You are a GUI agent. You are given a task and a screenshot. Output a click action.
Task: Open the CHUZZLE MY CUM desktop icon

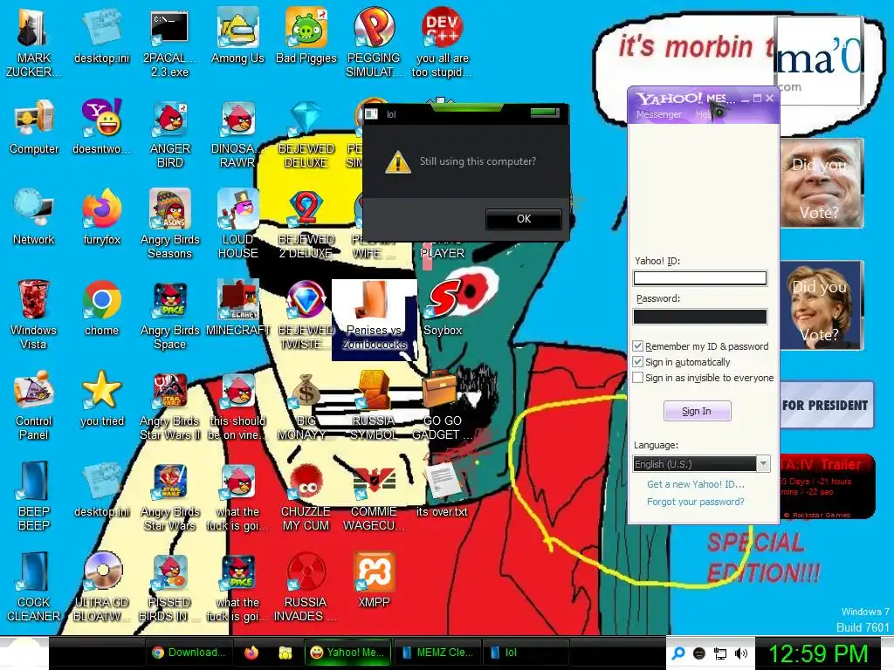point(306,496)
